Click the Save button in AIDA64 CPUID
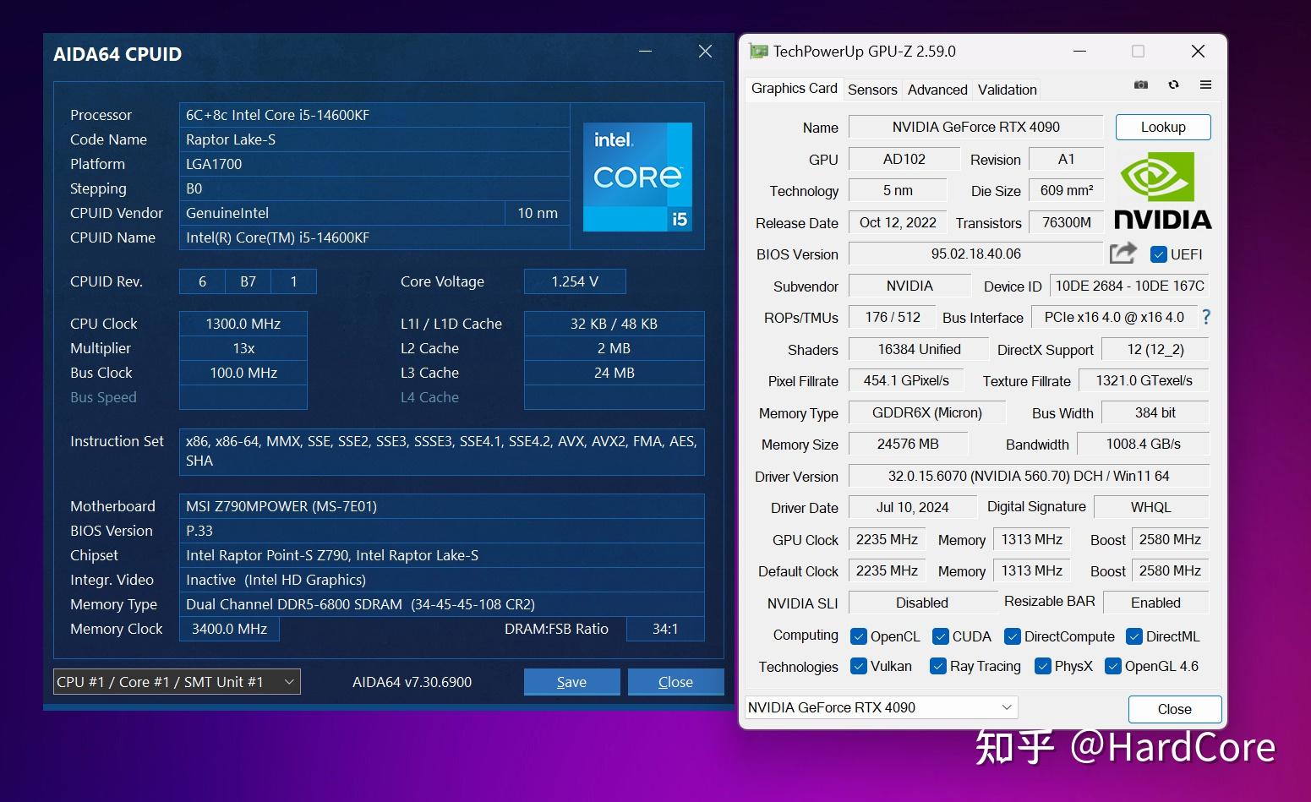Screen dimensions: 1311x802 coord(571,682)
